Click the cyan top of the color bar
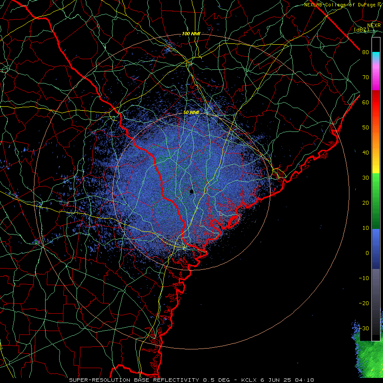Image resolution: width=383 pixels, height=383 pixels. (x=376, y=56)
